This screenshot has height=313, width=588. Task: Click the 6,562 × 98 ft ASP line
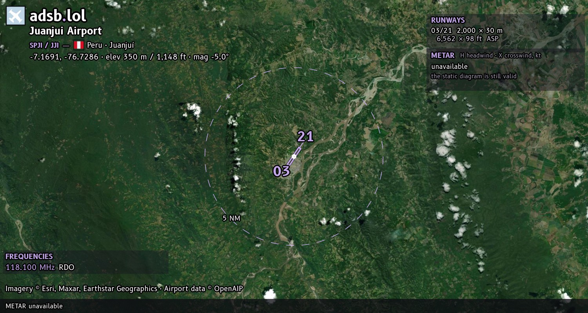(x=467, y=39)
